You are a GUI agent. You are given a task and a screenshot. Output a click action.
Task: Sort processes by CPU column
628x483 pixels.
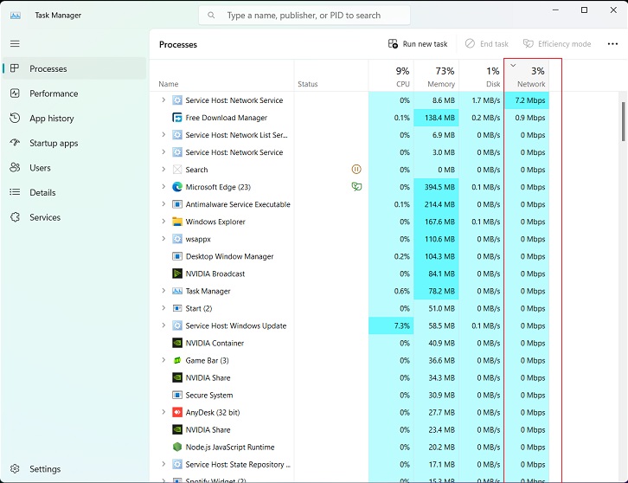[391, 76]
